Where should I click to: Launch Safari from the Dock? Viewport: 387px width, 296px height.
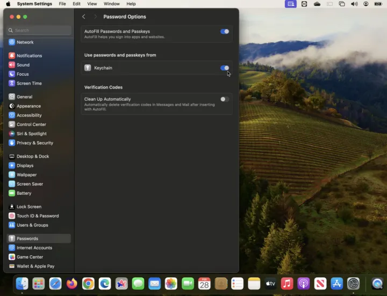pos(55,284)
